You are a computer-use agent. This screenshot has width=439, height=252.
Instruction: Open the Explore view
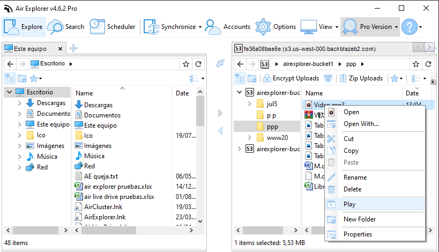[x=24, y=27]
